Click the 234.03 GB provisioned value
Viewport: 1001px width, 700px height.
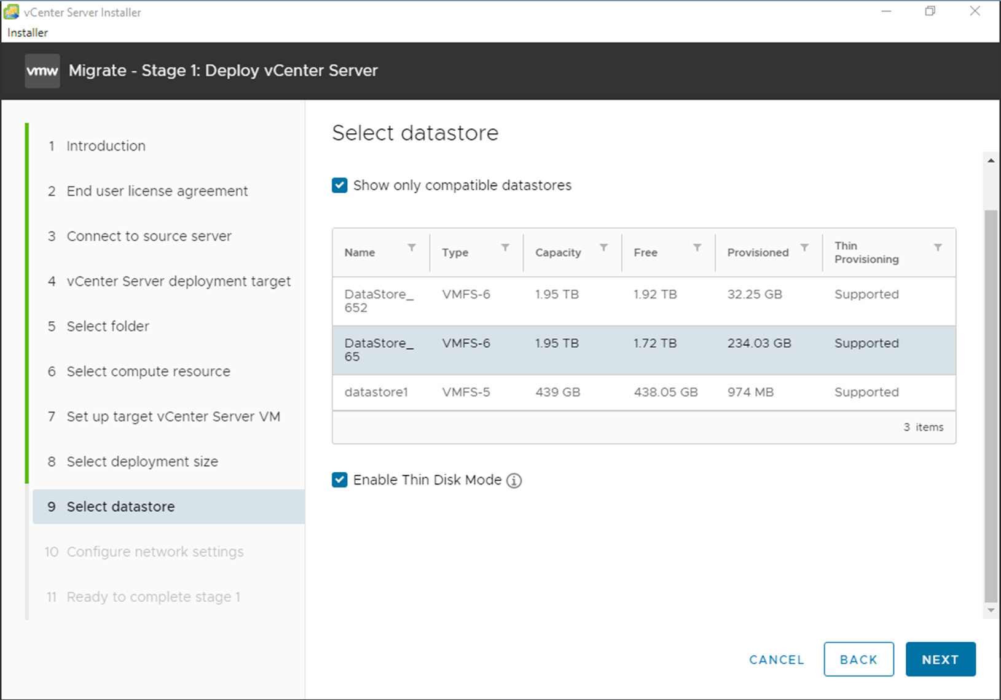[759, 343]
